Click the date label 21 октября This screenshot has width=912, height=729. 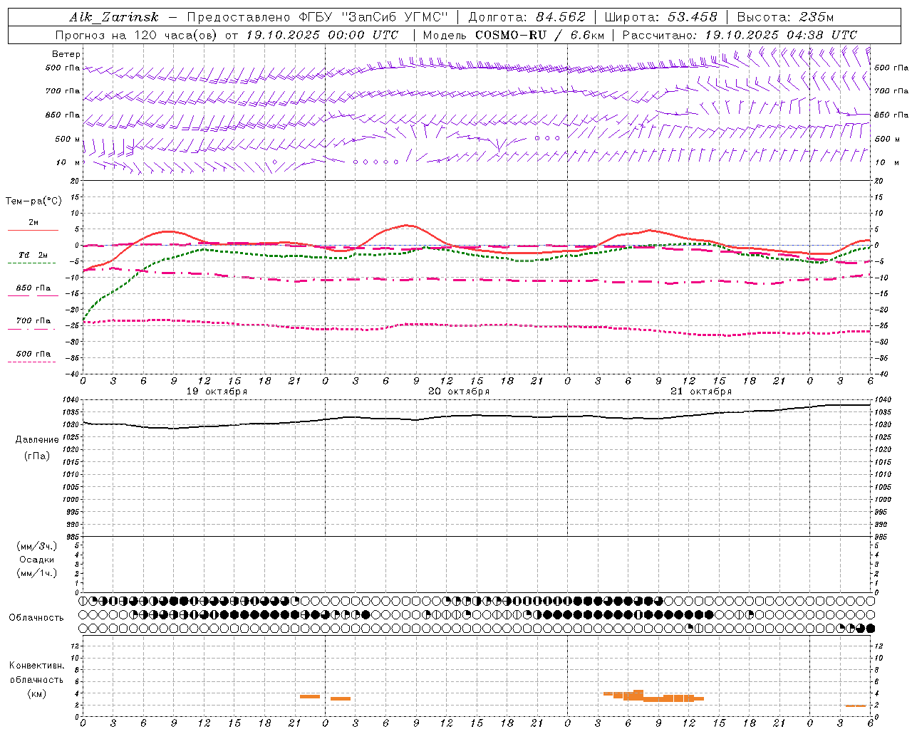click(x=701, y=392)
